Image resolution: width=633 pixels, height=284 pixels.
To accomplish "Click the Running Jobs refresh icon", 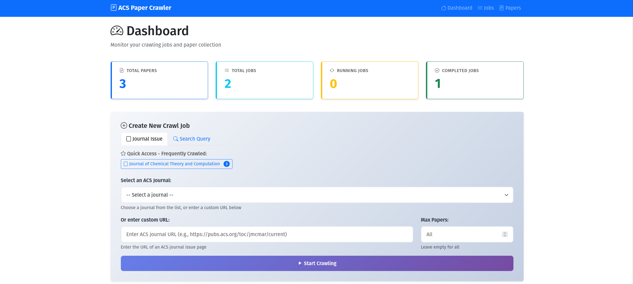I will pyautogui.click(x=332, y=70).
